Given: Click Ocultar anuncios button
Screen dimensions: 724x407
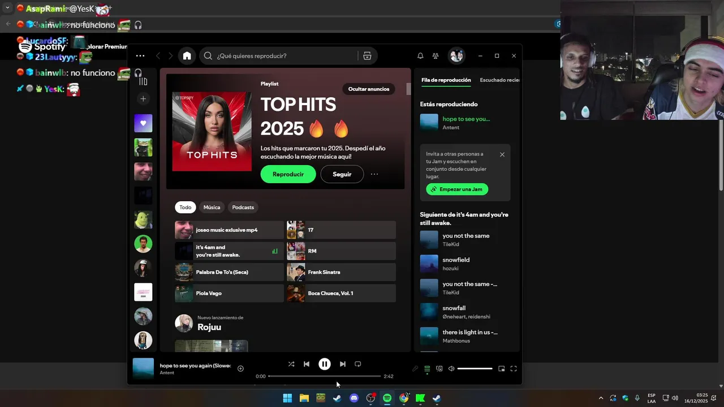Looking at the screenshot, I should click(369, 89).
